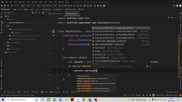This screenshot has width=182, height=102.
Task: Navigate forward with the right arrow icon
Action: click(15, 6)
